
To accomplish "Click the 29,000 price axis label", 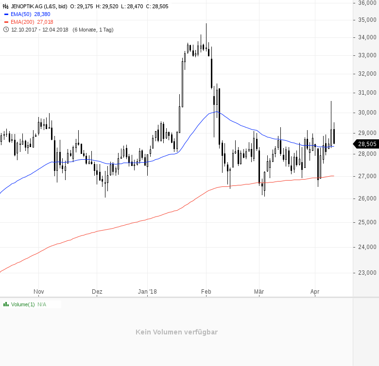I will click(367, 133).
